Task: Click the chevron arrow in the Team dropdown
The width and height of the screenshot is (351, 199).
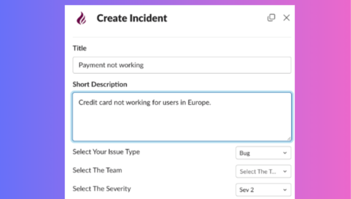Action: 285,171
